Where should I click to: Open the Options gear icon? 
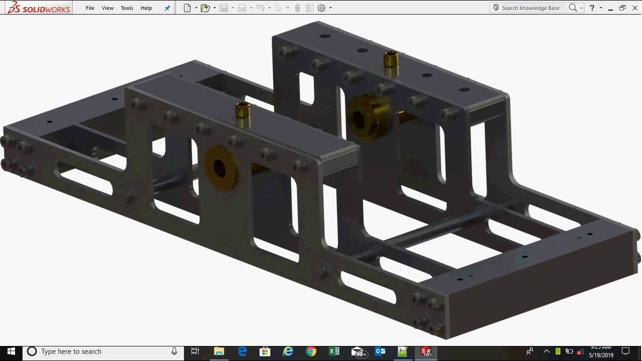322,8
